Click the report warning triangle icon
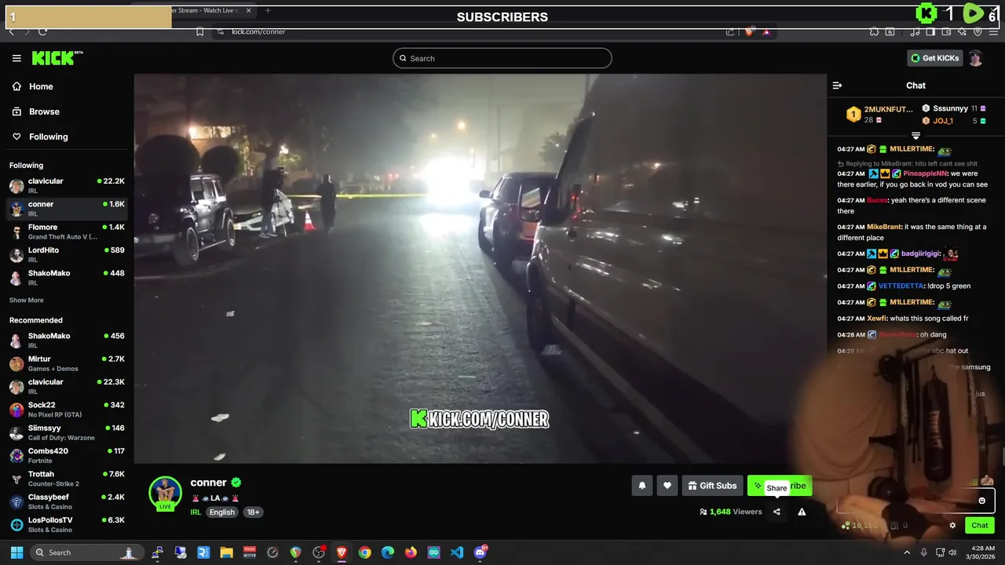The image size is (1005, 565). [802, 512]
